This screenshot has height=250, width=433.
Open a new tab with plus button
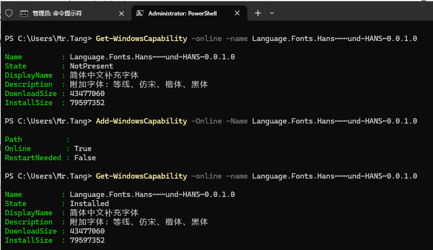coord(257,13)
